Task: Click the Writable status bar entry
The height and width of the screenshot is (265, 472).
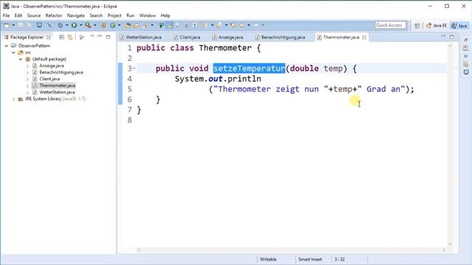Action: (268, 259)
